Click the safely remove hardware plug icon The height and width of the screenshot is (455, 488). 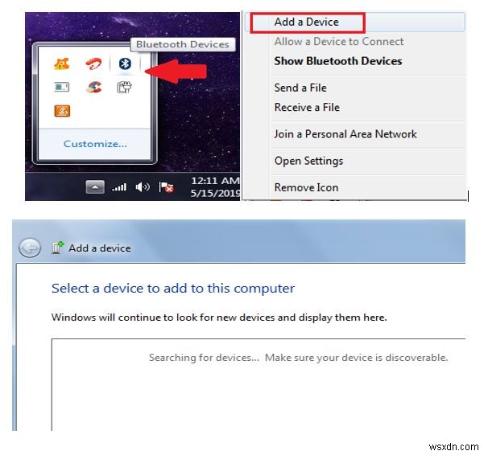(125, 88)
